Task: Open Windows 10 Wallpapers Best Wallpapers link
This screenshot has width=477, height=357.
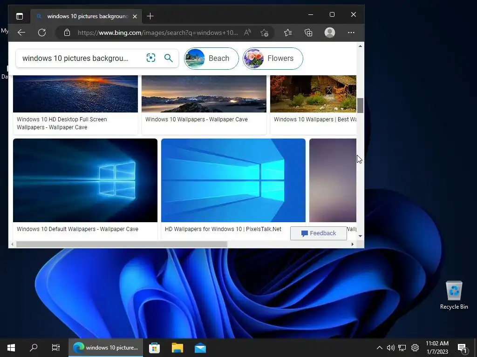Action: pos(315,119)
